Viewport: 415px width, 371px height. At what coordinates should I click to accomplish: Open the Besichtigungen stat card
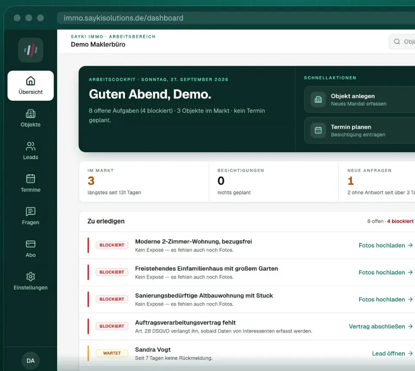pyautogui.click(x=274, y=182)
